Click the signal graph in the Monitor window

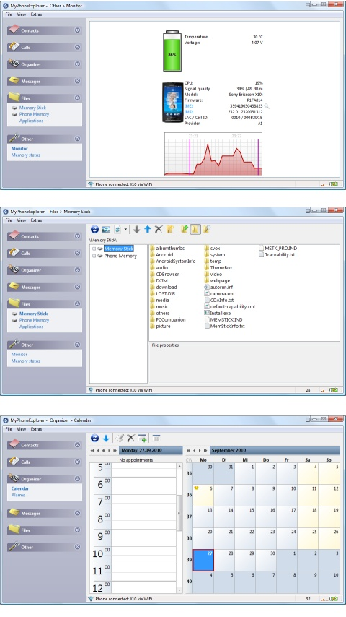213,154
